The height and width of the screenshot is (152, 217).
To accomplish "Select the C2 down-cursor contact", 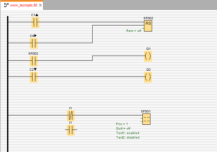I will pos(34,77).
